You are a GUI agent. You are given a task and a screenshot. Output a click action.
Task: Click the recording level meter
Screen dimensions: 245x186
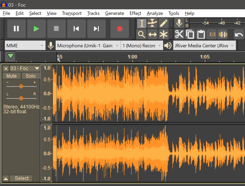click(x=217, y=23)
